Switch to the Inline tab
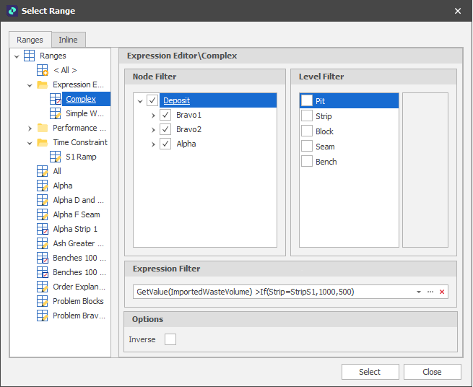Screen dimensions: 473x387 coord(69,40)
